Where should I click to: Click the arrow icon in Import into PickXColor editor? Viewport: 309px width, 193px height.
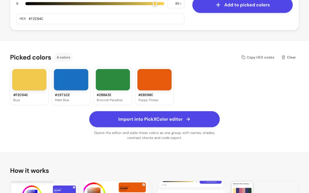click(x=188, y=119)
